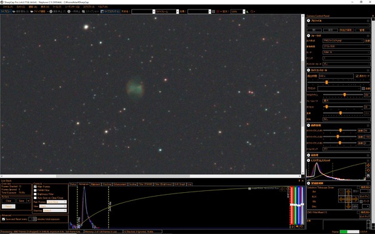The height and width of the screenshot is (234, 375).
Task: Click the orange star icon beneath the live stack color sliders
Action: coord(297,227)
